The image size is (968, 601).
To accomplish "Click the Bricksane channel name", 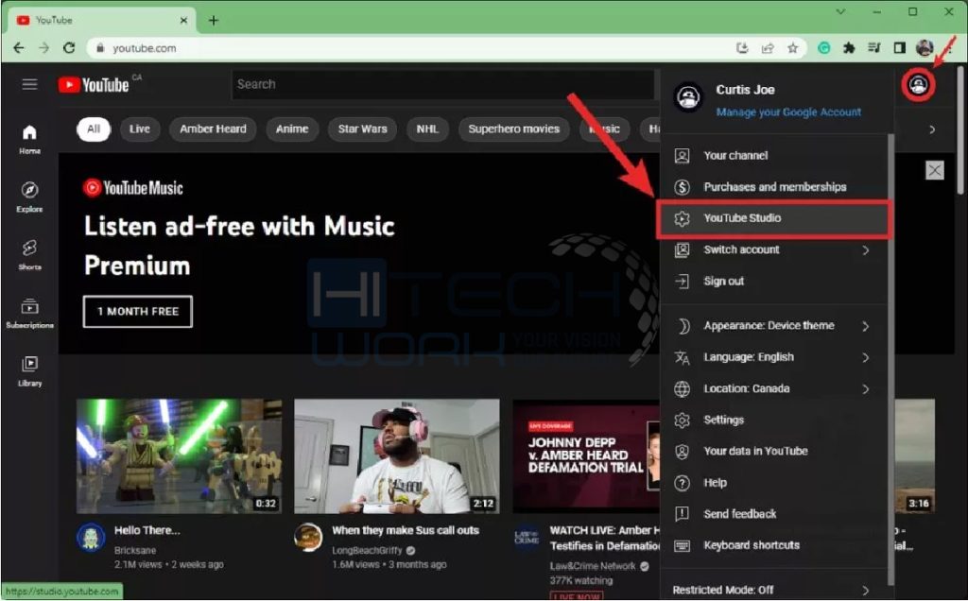I will pos(135,550).
